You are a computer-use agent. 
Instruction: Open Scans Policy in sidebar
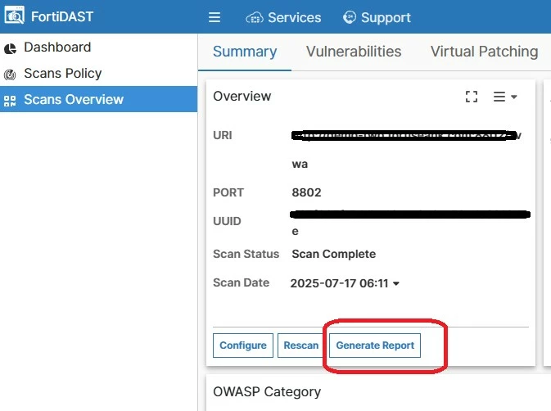click(98, 73)
